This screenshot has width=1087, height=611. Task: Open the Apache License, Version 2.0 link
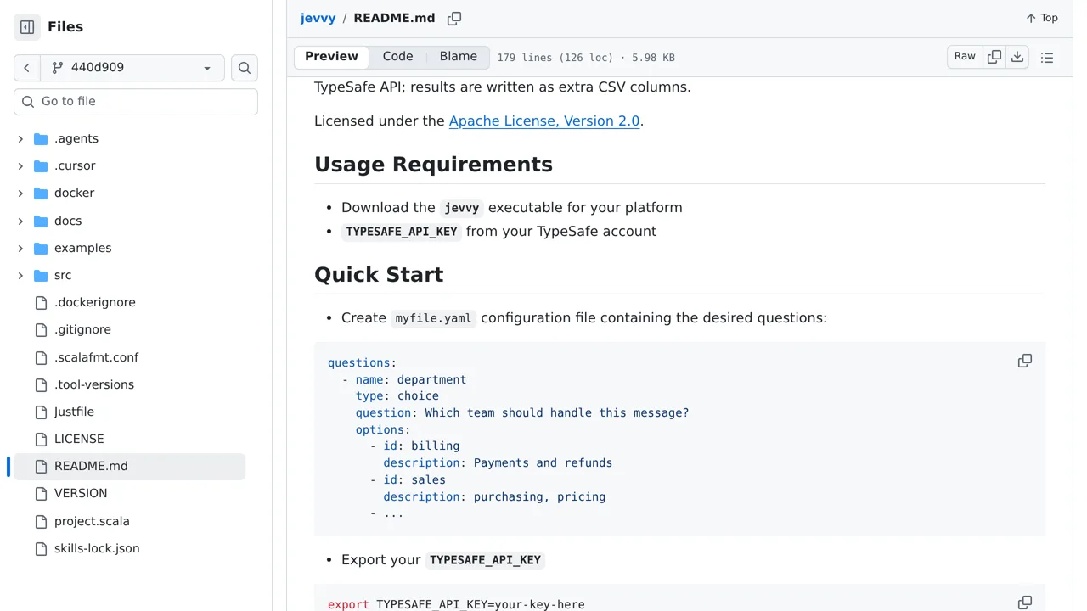[x=544, y=121]
